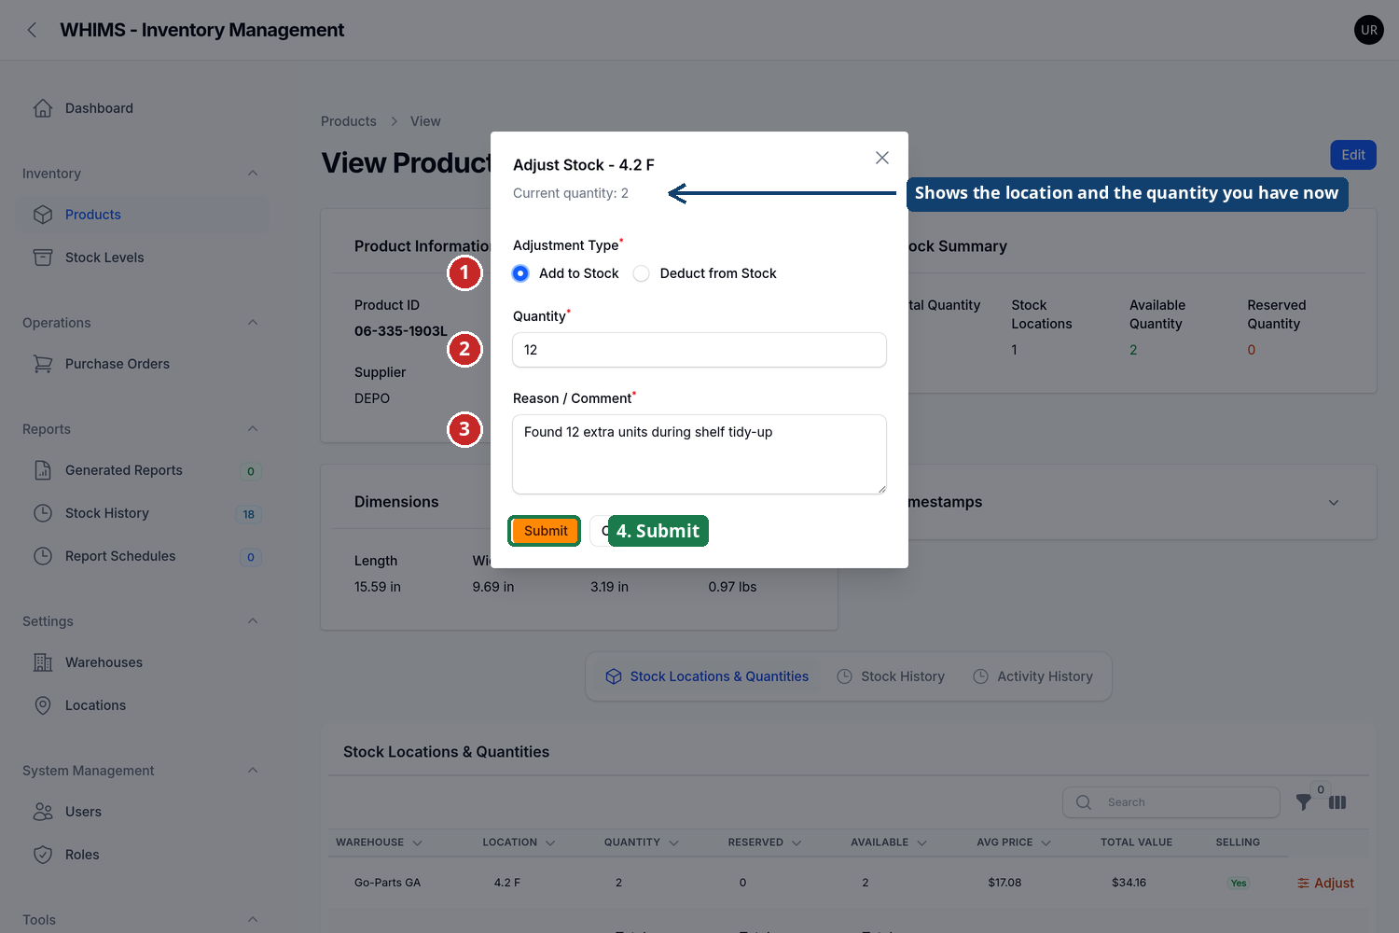Open the column chooser icon
The height and width of the screenshot is (933, 1399).
(1337, 802)
